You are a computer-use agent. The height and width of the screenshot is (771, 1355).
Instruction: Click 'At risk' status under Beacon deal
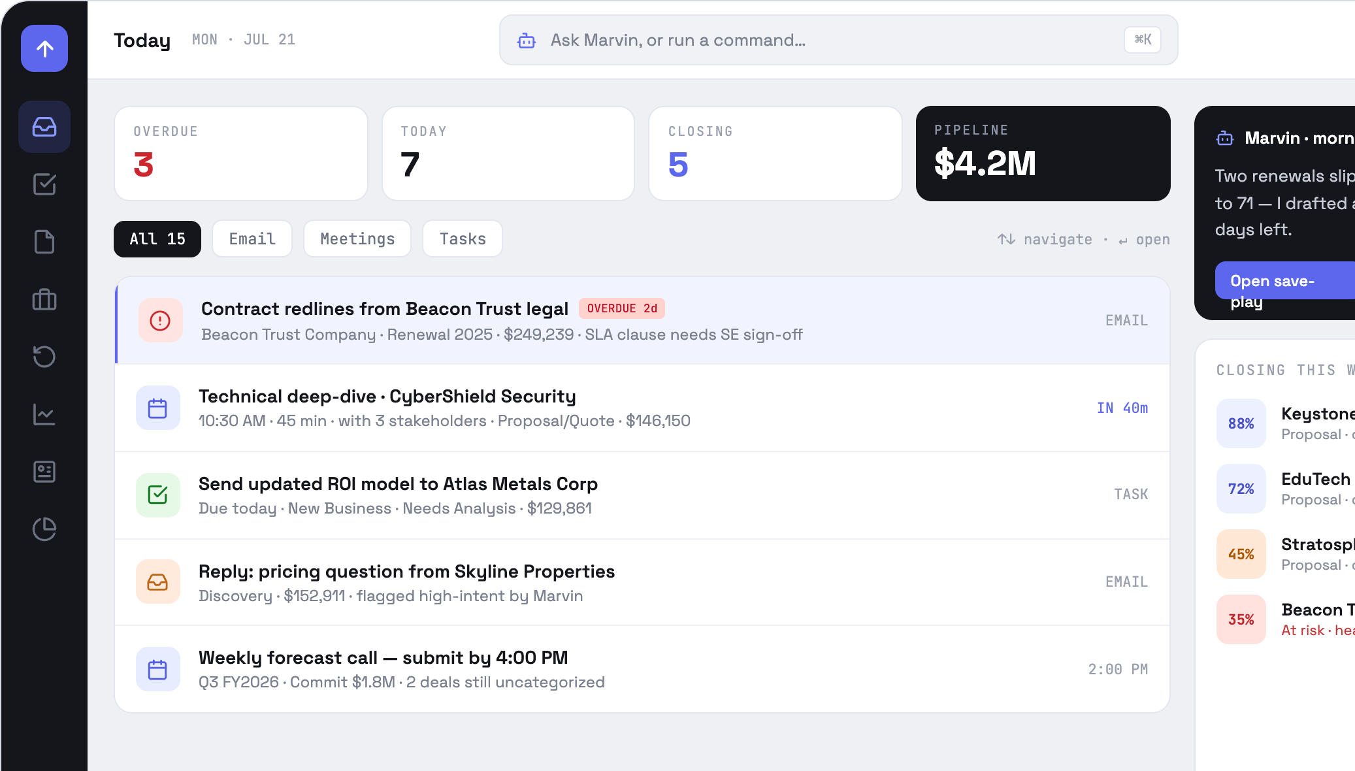click(x=1303, y=631)
